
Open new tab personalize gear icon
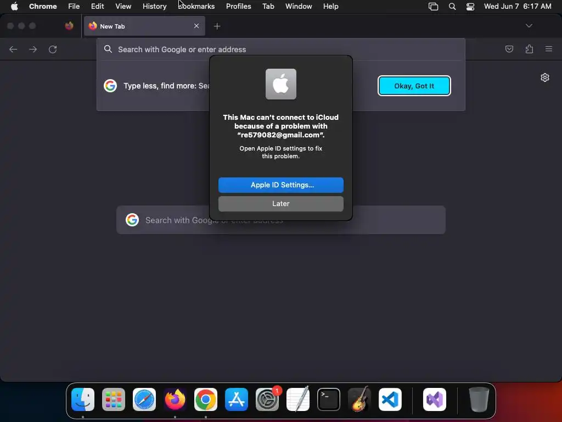pyautogui.click(x=545, y=77)
